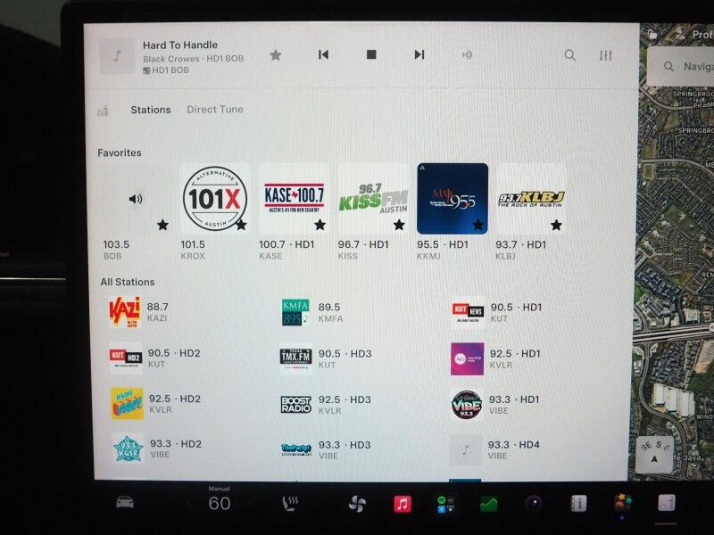The height and width of the screenshot is (535, 714).
Task: Tune to 93.3 HD1 VIBE station
Action: [x=495, y=405]
